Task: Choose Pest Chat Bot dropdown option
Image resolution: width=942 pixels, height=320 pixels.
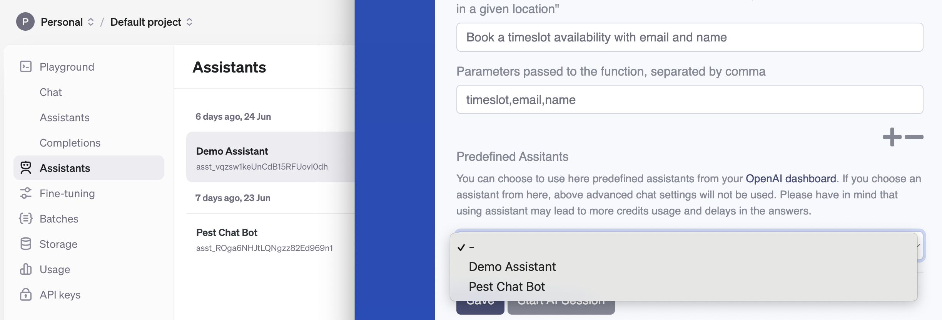Action: pyautogui.click(x=506, y=287)
